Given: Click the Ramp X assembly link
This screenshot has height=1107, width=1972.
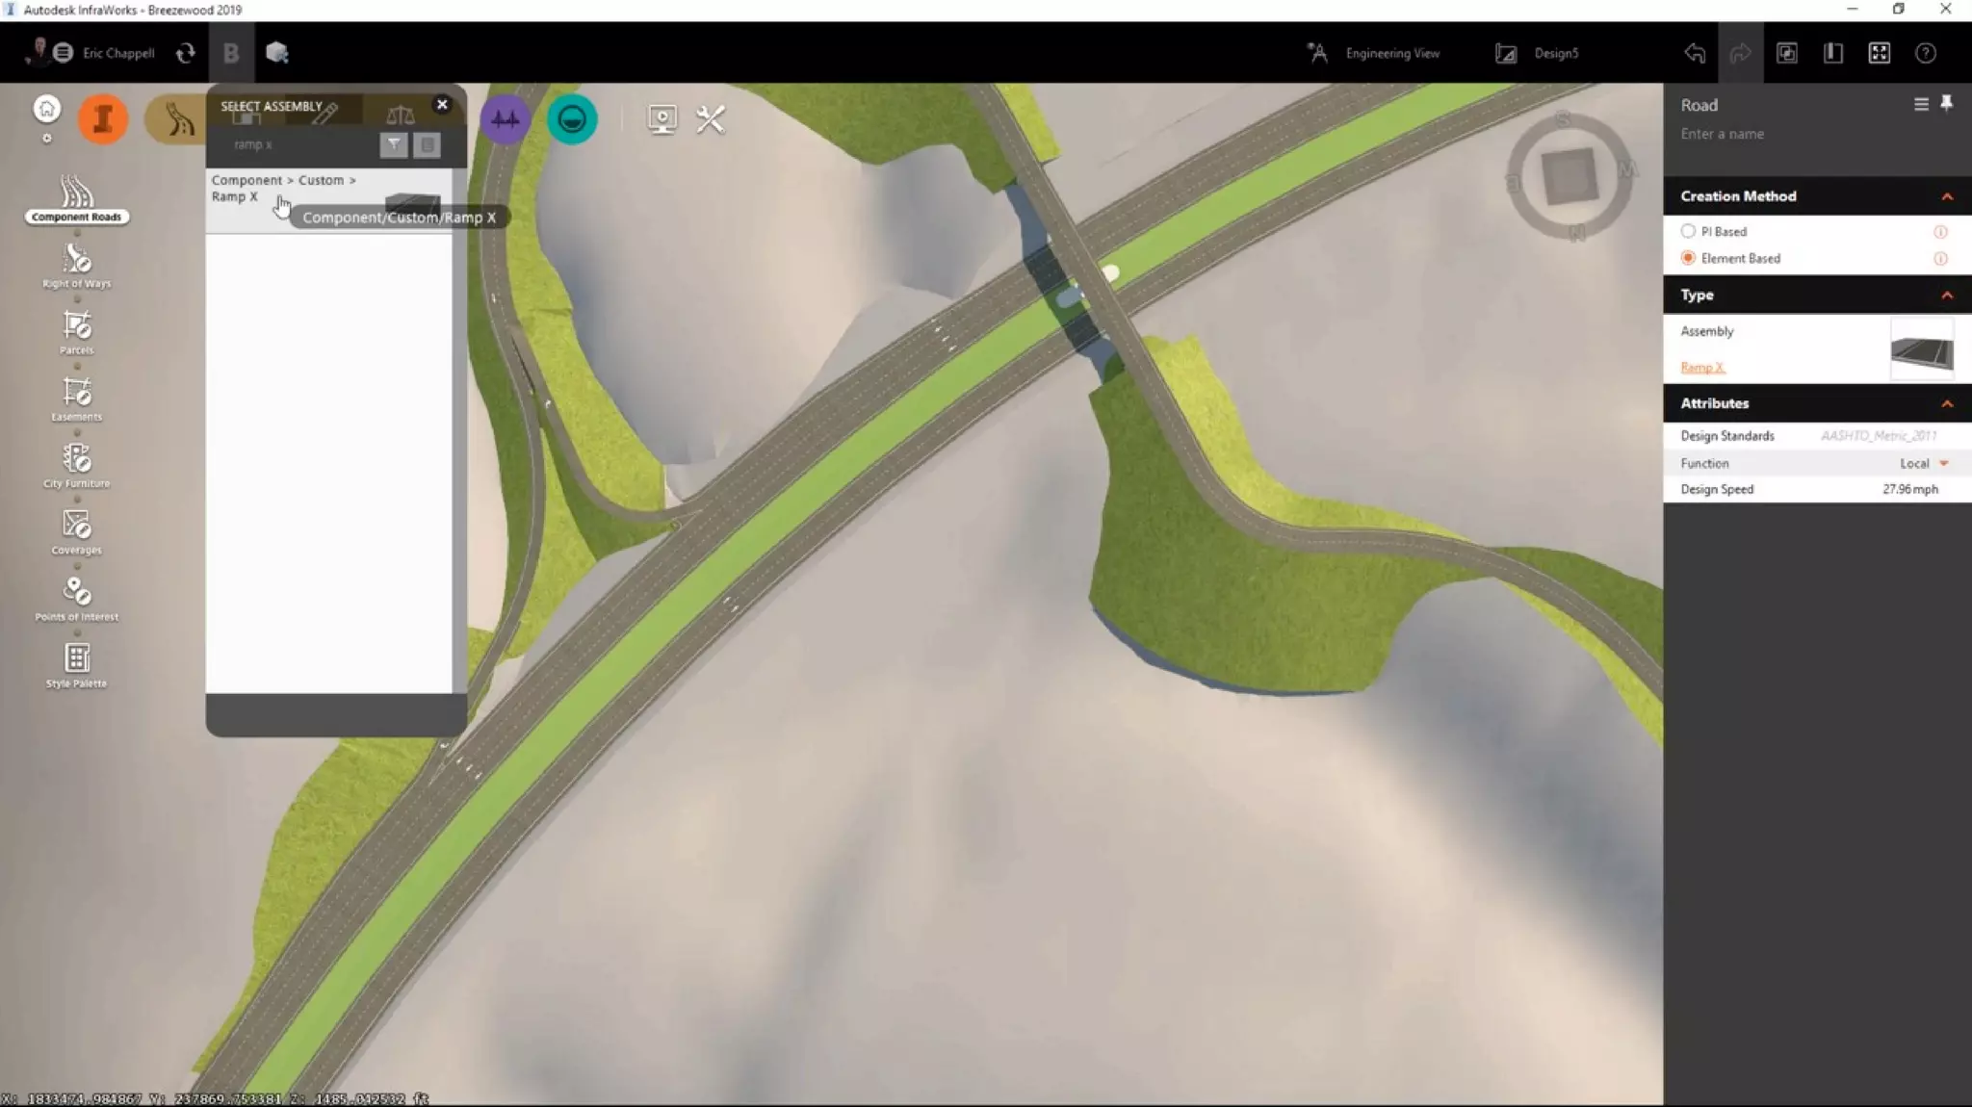Looking at the screenshot, I should click(1702, 368).
